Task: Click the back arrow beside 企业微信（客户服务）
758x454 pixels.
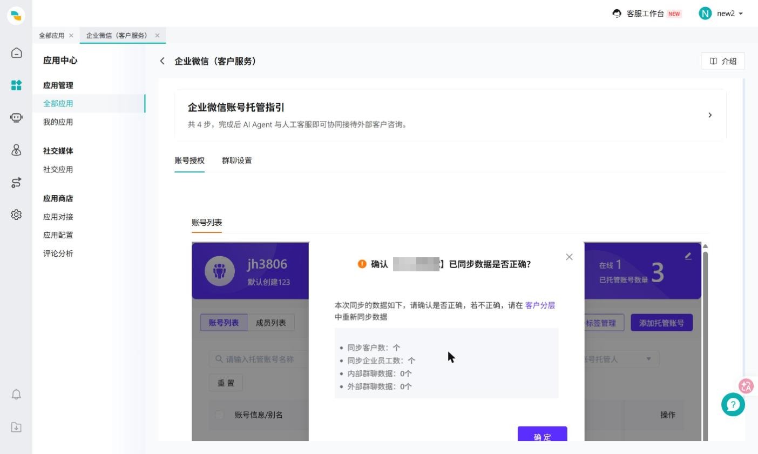Action: click(x=162, y=61)
